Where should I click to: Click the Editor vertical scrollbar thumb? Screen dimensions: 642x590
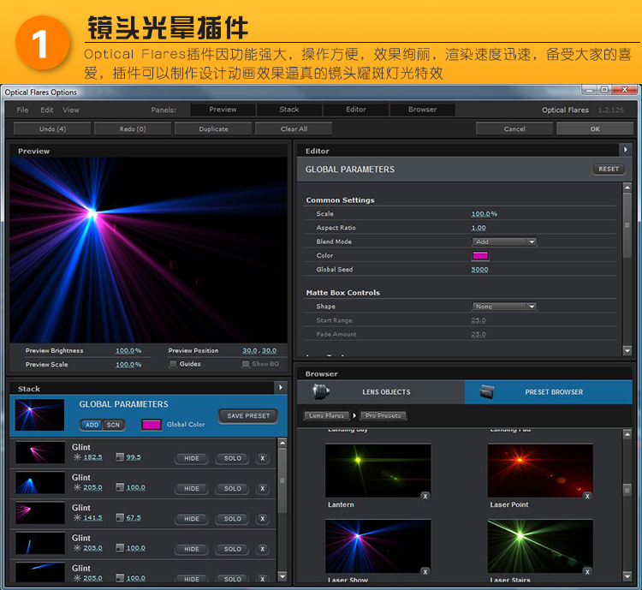tap(627, 224)
